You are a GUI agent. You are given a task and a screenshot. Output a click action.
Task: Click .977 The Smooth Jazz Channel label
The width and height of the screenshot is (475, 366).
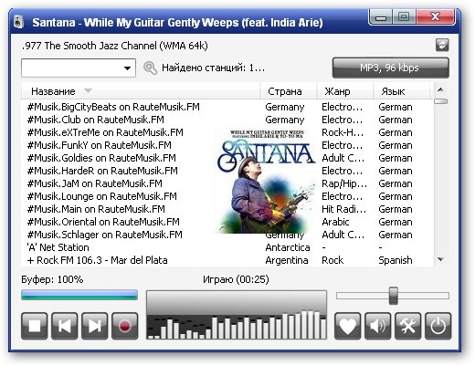pyautogui.click(x=115, y=46)
